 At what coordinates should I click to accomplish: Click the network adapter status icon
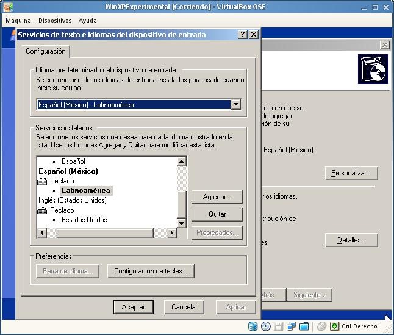coord(291,326)
